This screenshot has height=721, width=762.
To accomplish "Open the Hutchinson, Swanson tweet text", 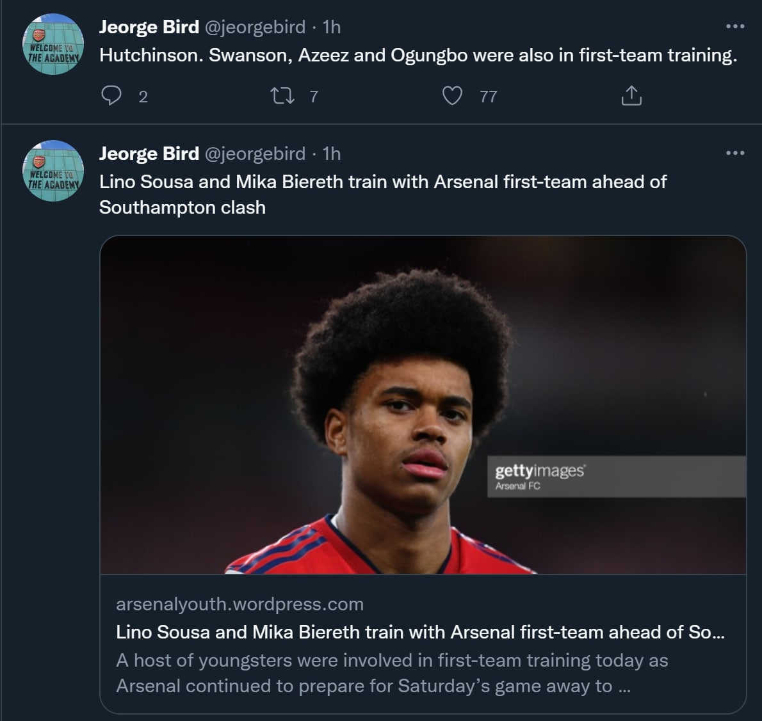I will 417,56.
